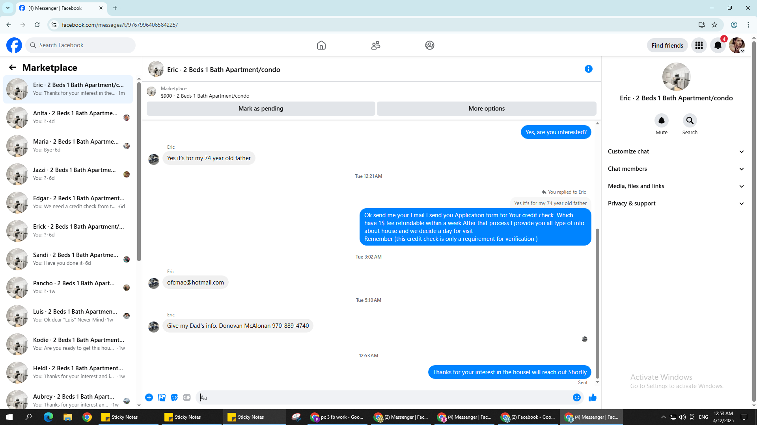The image size is (757, 425).
Task: Send a thumbs-up like
Action: [x=592, y=397]
